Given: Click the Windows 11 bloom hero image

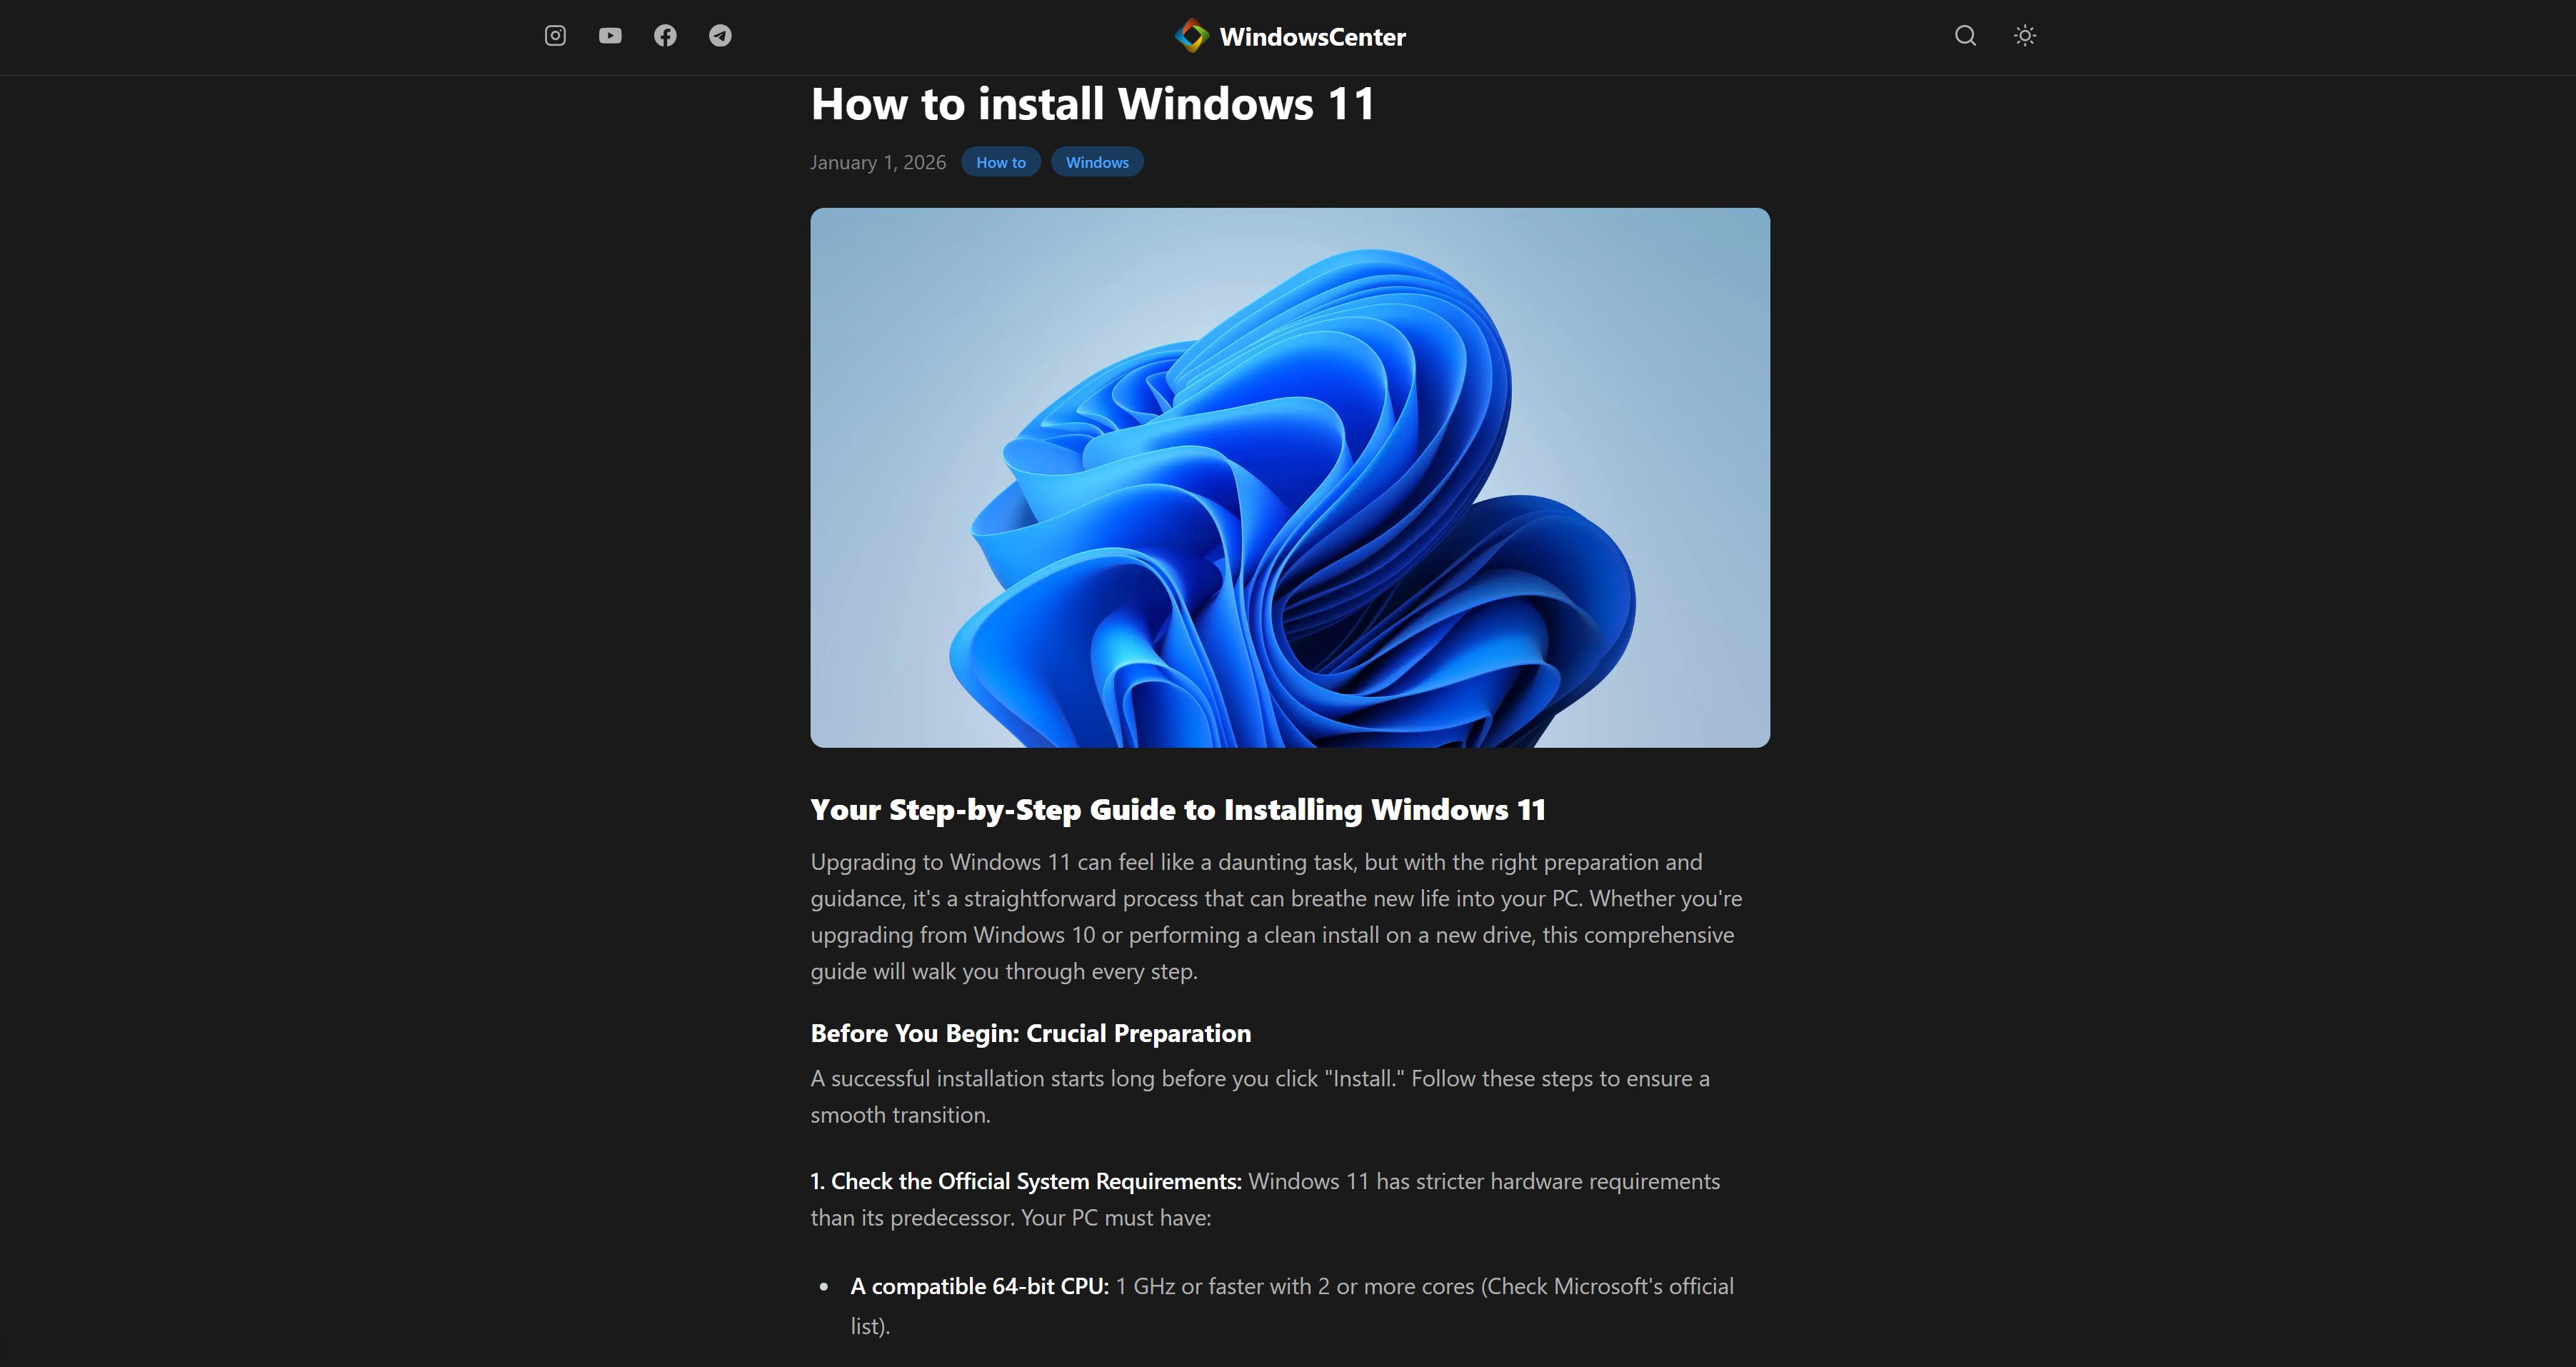Looking at the screenshot, I should [x=1290, y=477].
